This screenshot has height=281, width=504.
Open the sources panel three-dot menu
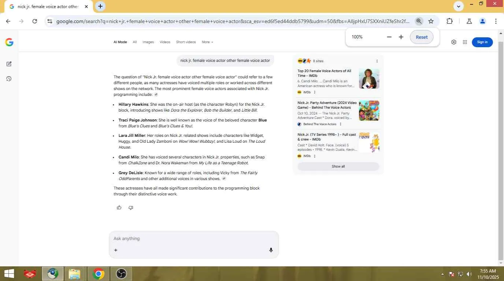point(377,61)
